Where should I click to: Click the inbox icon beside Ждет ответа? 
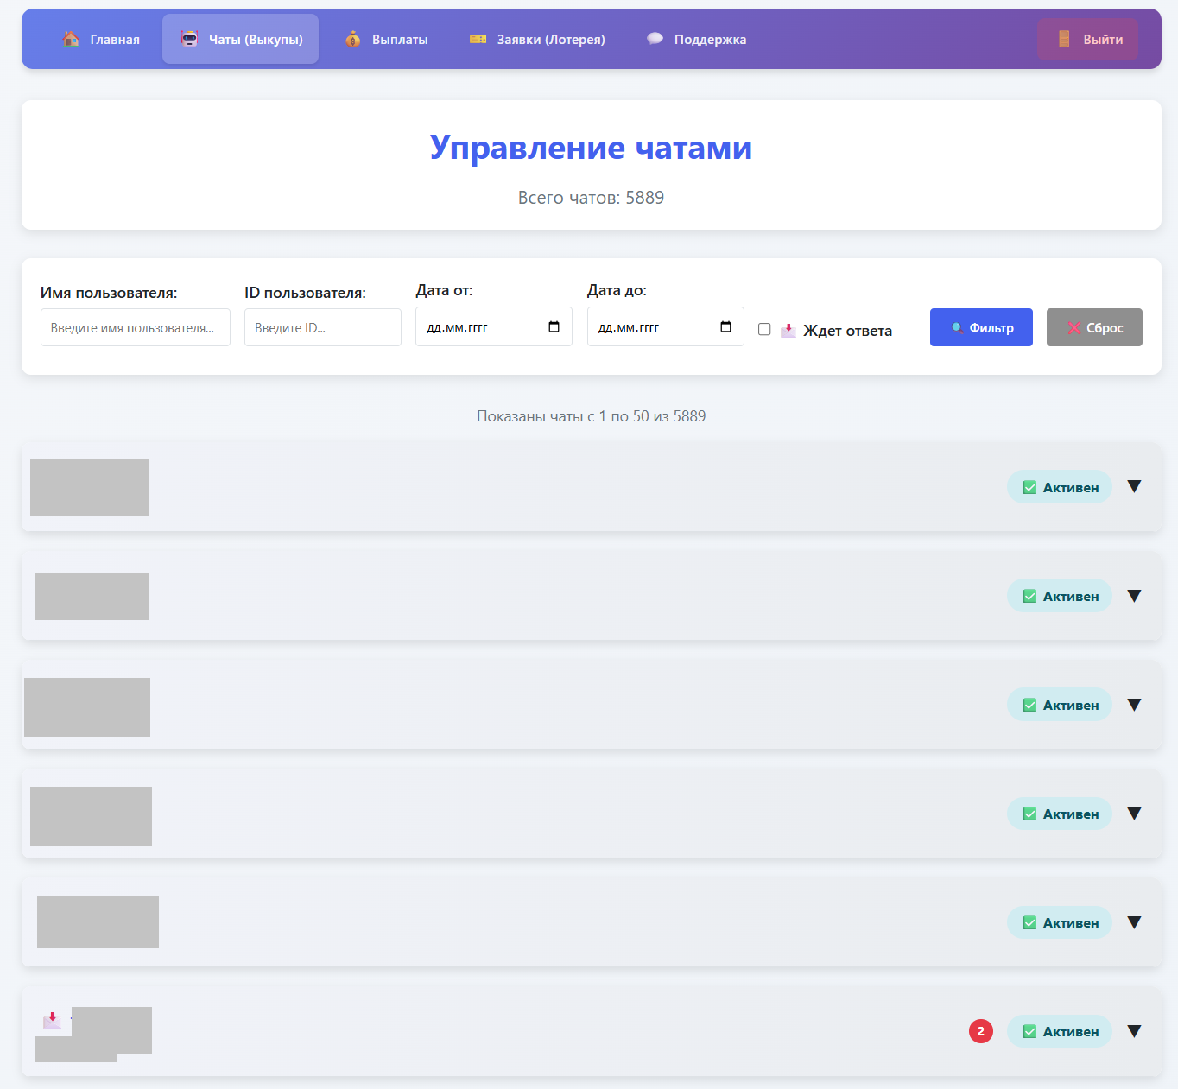click(788, 330)
